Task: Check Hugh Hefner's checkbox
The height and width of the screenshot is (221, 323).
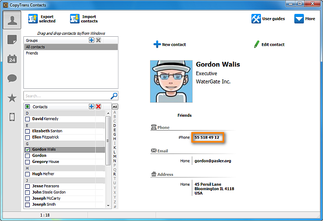Action: [27, 174]
